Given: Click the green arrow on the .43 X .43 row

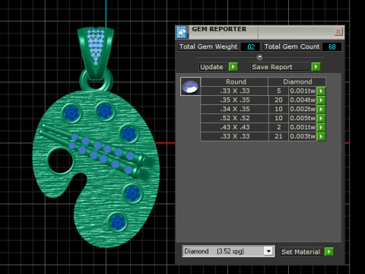Looking at the screenshot, I should pos(321,127).
